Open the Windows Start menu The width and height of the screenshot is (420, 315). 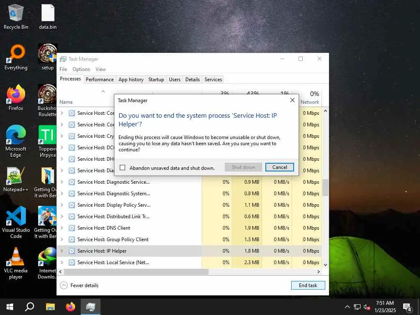pos(10,307)
